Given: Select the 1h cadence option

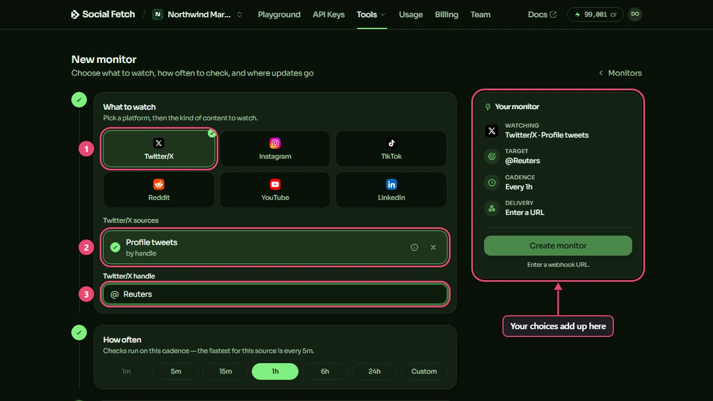Looking at the screenshot, I should pos(275,371).
